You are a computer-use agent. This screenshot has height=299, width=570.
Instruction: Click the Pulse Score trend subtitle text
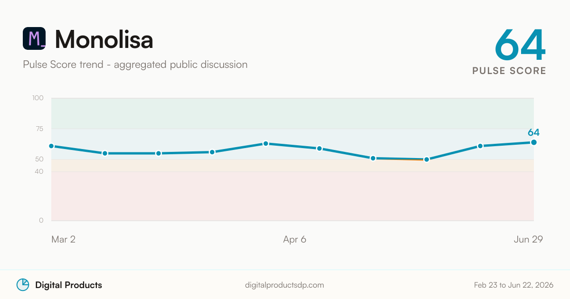(135, 65)
